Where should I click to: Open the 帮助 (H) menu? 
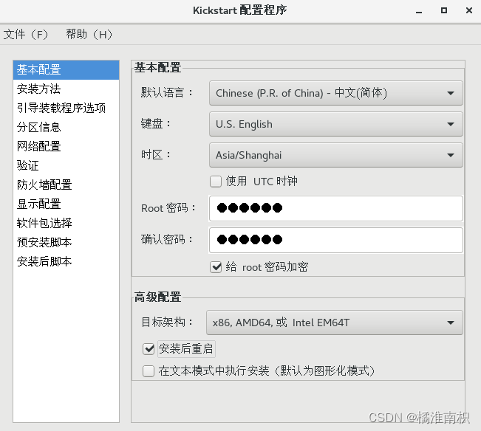click(89, 34)
